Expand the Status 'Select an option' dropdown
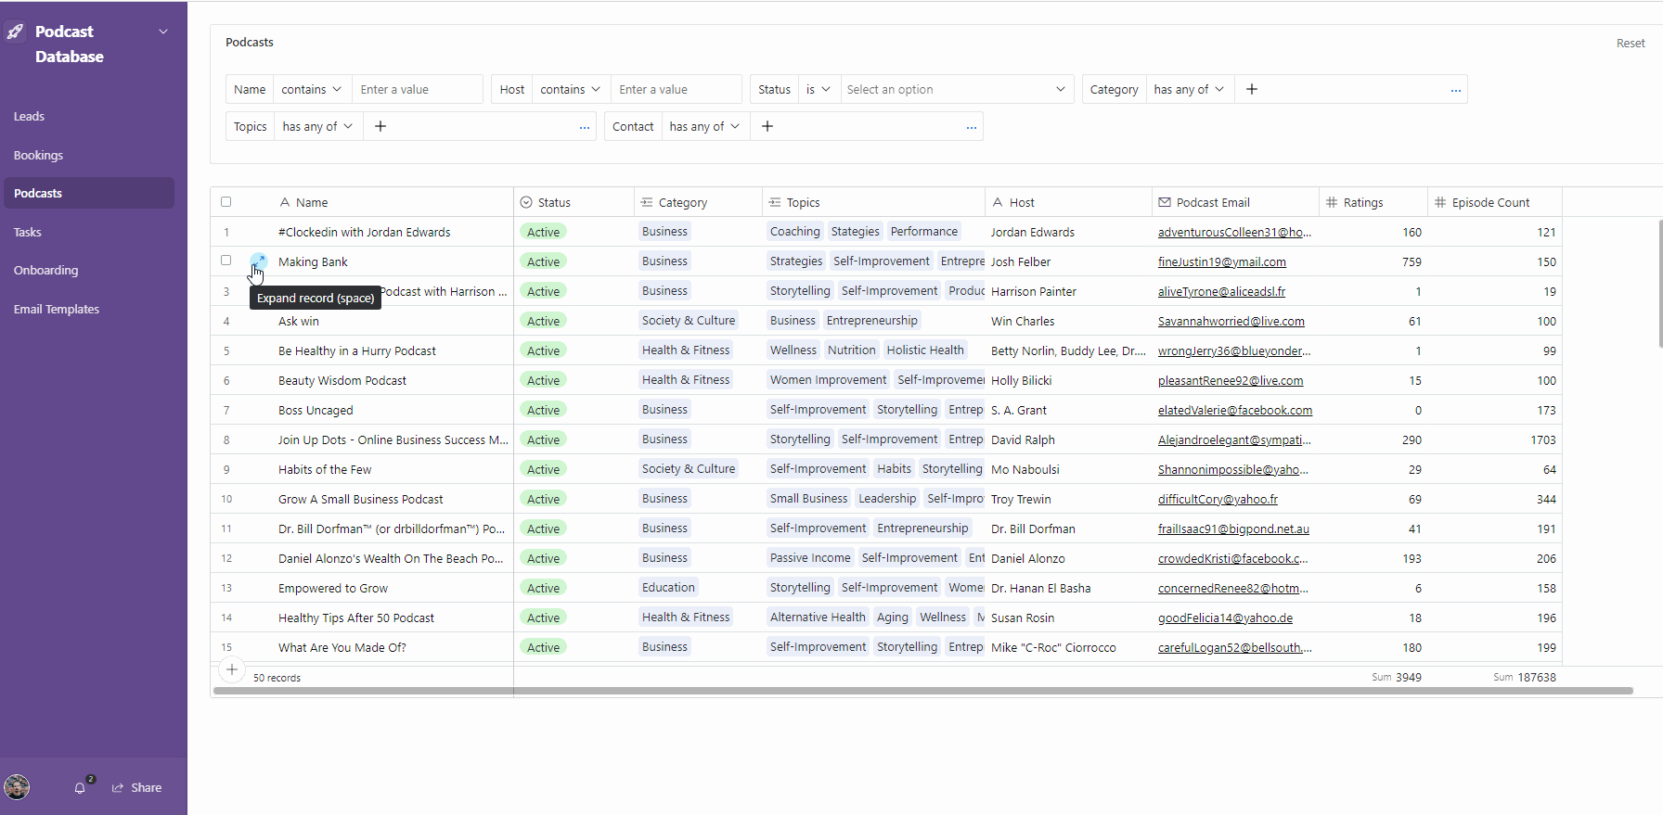The image size is (1663, 815). 956,89
